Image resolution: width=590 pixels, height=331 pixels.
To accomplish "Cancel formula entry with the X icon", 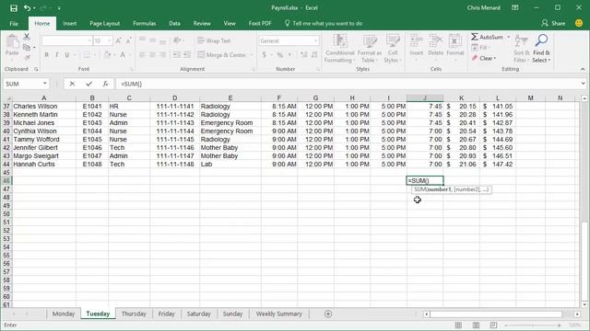I will pyautogui.click(x=72, y=84).
